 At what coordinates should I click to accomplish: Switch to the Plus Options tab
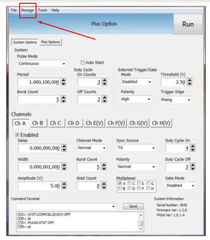(50, 42)
